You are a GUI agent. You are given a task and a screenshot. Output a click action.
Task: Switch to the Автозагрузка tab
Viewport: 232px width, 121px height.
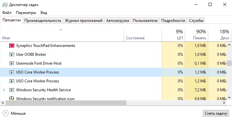pos(118,21)
